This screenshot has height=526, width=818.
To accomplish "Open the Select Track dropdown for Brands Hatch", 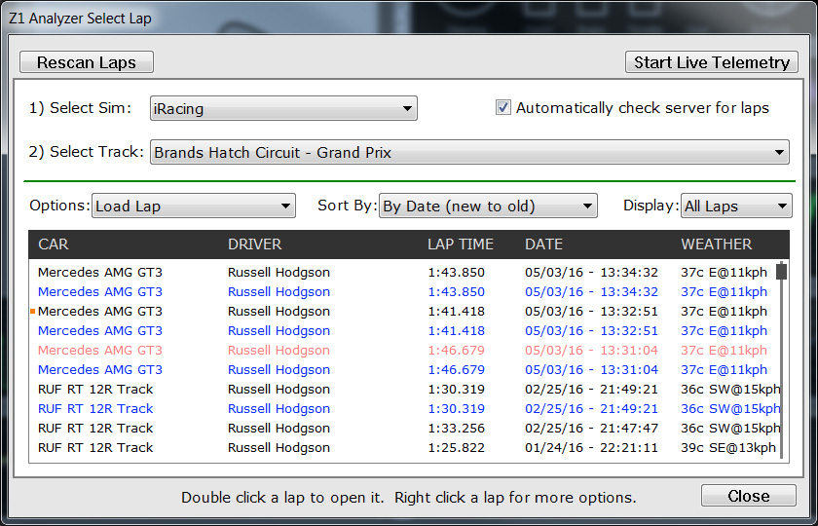I will 469,152.
